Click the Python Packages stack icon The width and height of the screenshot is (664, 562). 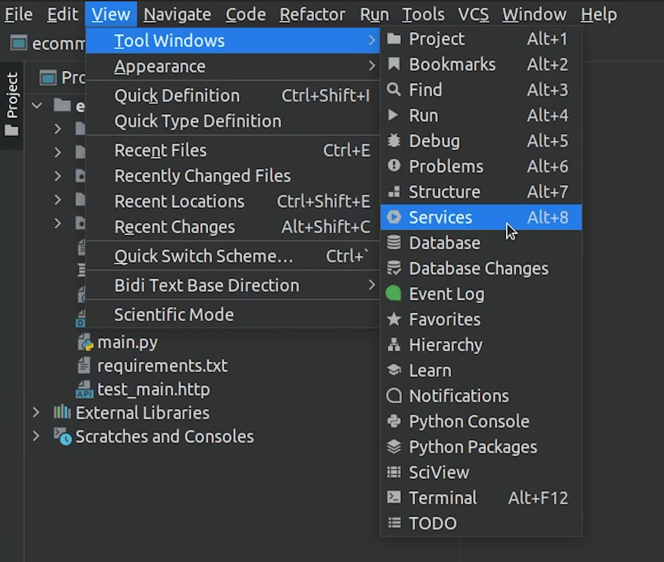[x=394, y=447]
